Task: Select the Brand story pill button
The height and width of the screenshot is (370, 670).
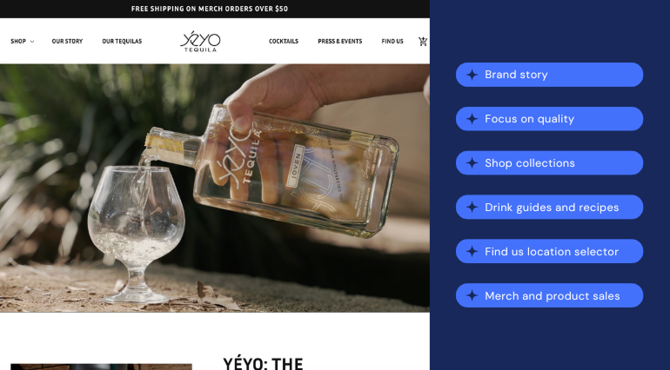Action: pyautogui.click(x=549, y=75)
